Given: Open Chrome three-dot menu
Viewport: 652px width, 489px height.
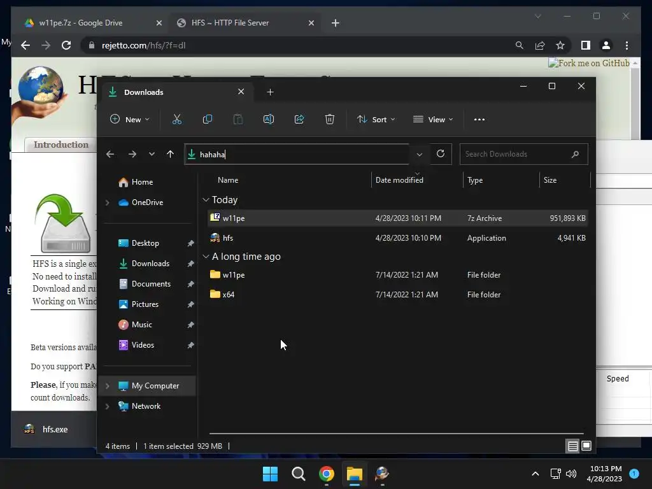Looking at the screenshot, I should pyautogui.click(x=627, y=45).
